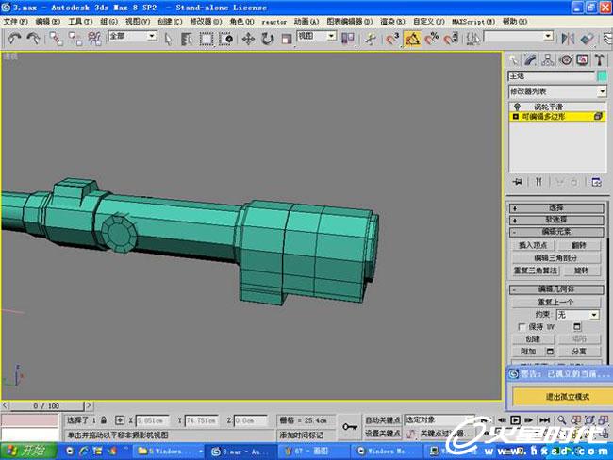This screenshot has height=460, width=613.
Task: Click the 附加 attach button
Action: [x=528, y=352]
